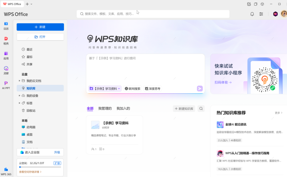Click the cloud storage usage bar
Screen dimensions: 287x177
(x=40, y=167)
